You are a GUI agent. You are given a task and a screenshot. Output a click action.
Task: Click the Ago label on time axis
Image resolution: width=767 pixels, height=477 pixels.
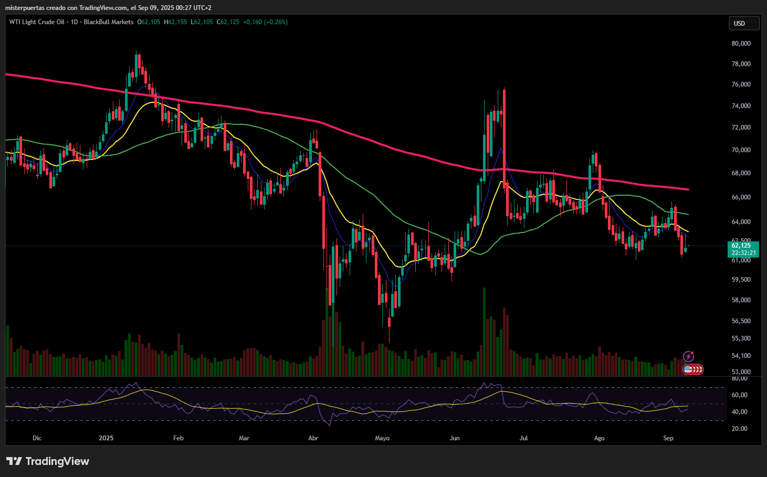[599, 438]
